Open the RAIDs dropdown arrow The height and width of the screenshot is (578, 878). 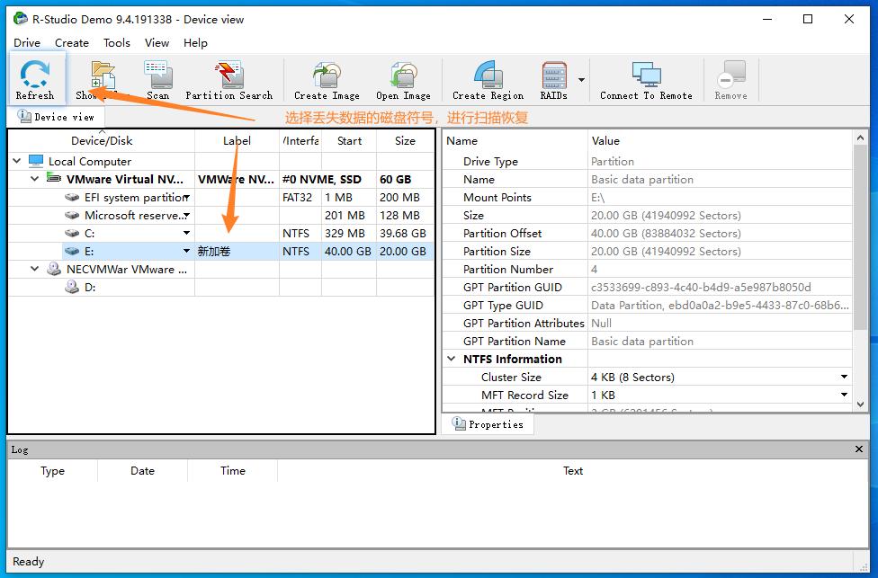[581, 80]
